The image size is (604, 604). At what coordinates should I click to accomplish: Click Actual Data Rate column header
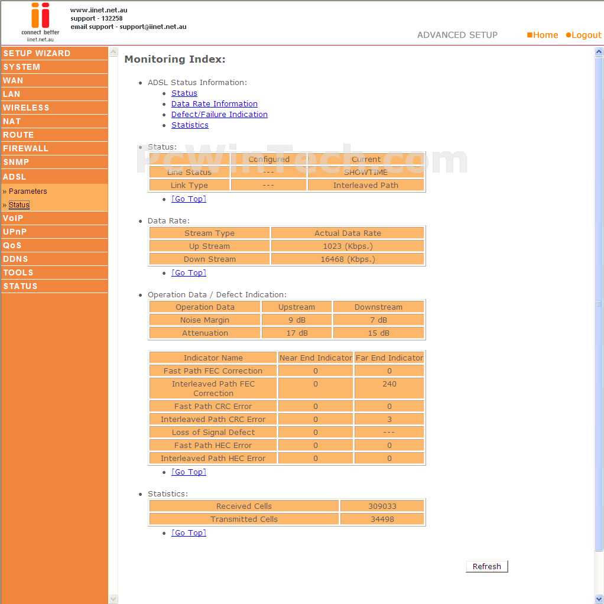(348, 233)
